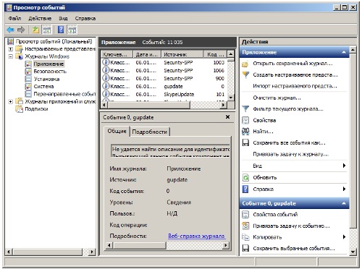Click event details horizontal scroll left arrow
Screen dimensions: 362x269
pos(109,246)
